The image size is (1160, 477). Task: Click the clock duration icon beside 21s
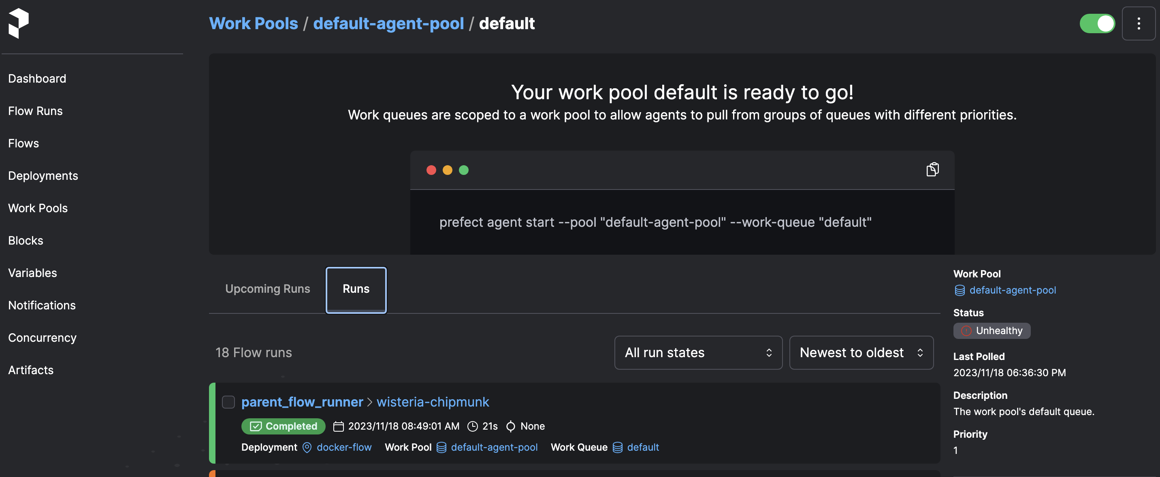pos(472,426)
